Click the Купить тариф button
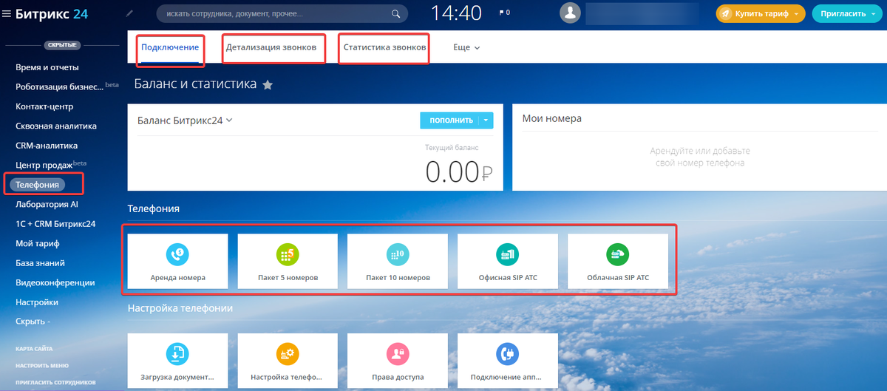Screen dimensions: 887x391 point(761,13)
